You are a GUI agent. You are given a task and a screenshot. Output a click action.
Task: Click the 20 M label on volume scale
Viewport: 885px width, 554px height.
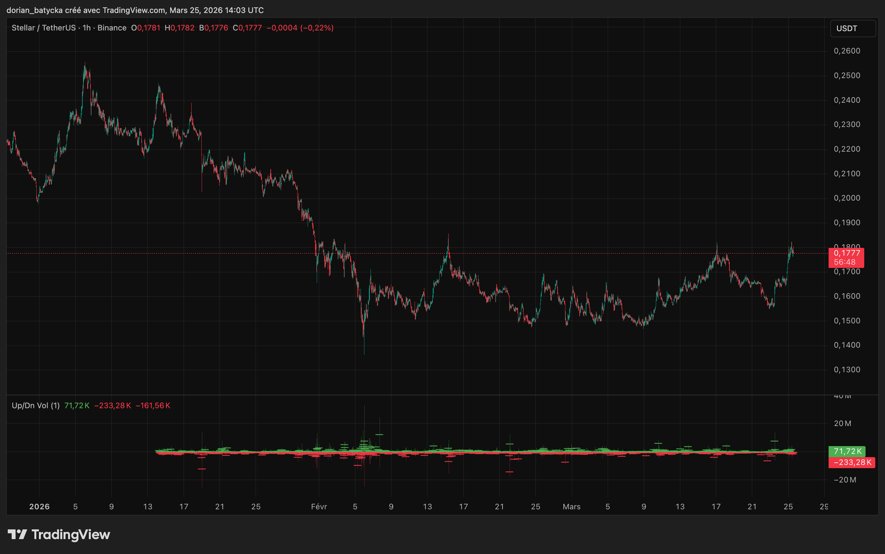(843, 423)
